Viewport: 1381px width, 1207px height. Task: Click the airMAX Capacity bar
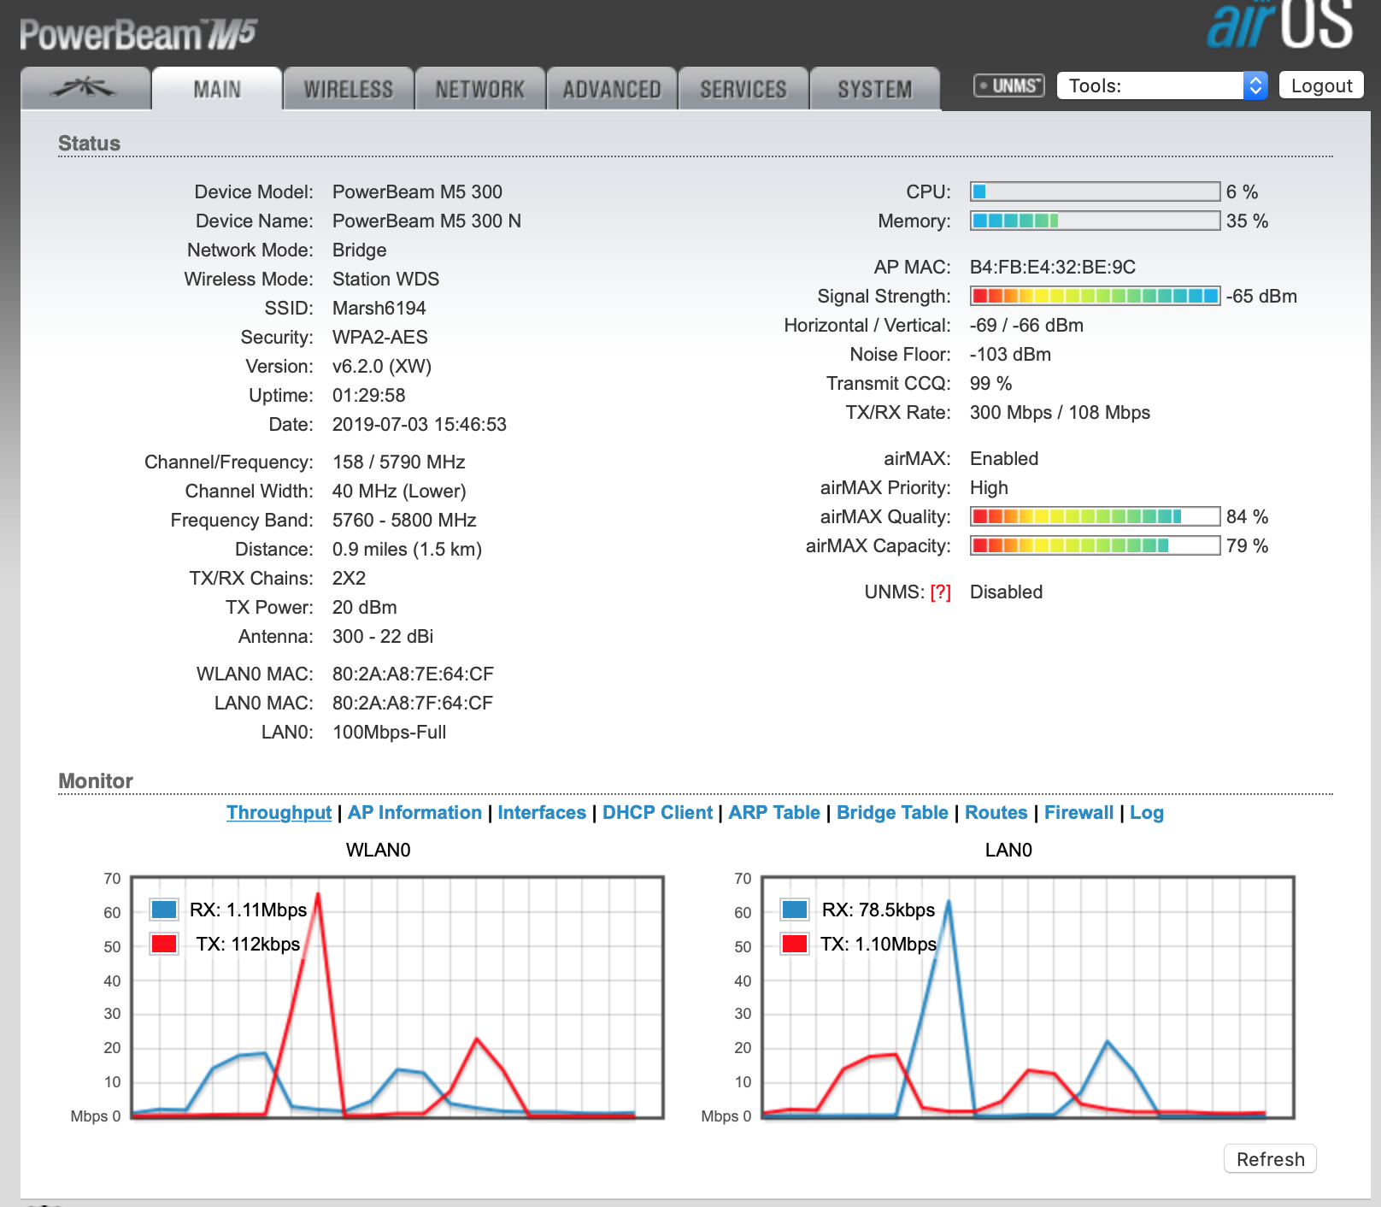[1095, 545]
